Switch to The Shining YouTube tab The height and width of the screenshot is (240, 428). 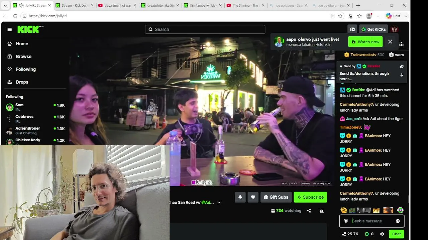(x=245, y=5)
